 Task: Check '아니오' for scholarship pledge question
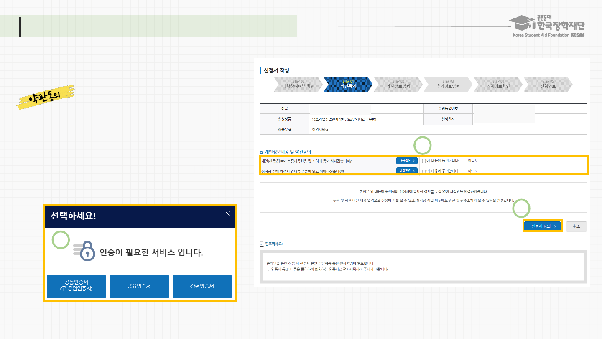pos(465,171)
